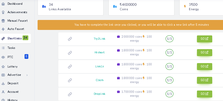Viewport: 223px width, 101px height.
Task: Click the Achievements badge icon in sidebar
Action: point(3,12)
